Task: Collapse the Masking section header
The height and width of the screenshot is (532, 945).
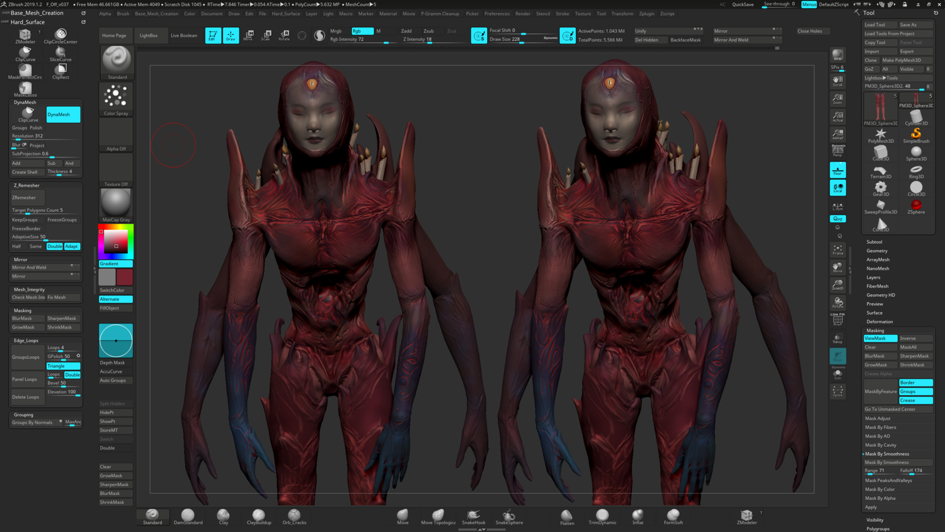Action: 875,330
